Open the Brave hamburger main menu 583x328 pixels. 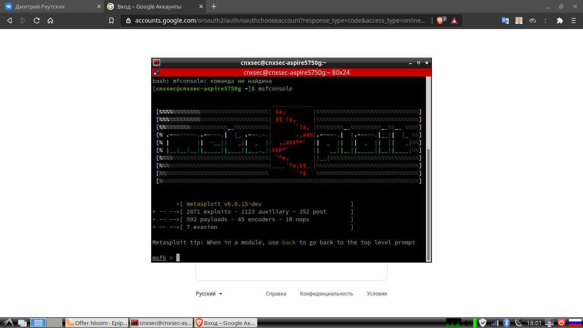pos(574,20)
